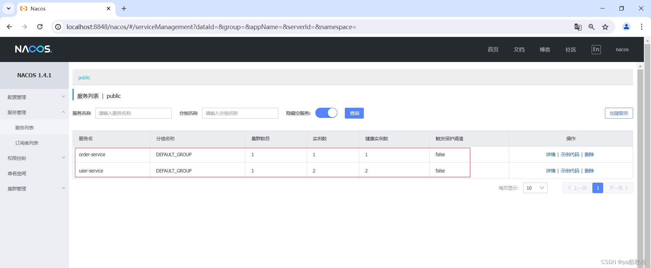Image resolution: width=651 pixels, height=268 pixels.
Task: Click DEFAULT_GROUP in order-service row
Action: click(x=174, y=154)
